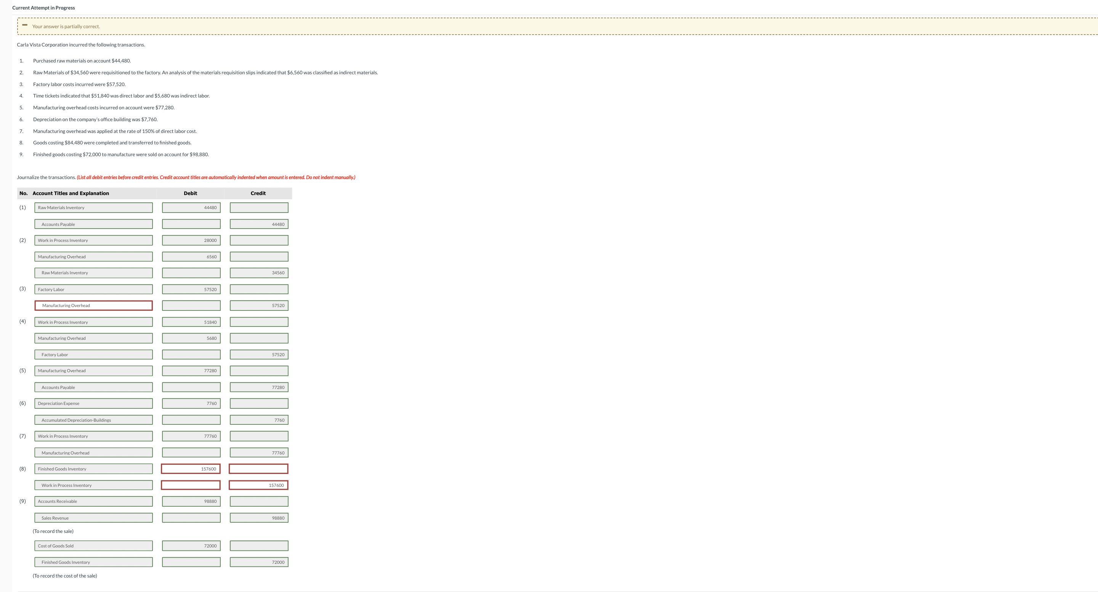The width and height of the screenshot is (1098, 592).
Task: Open the Factory Labor account selector in entry 3
Action: (93, 289)
